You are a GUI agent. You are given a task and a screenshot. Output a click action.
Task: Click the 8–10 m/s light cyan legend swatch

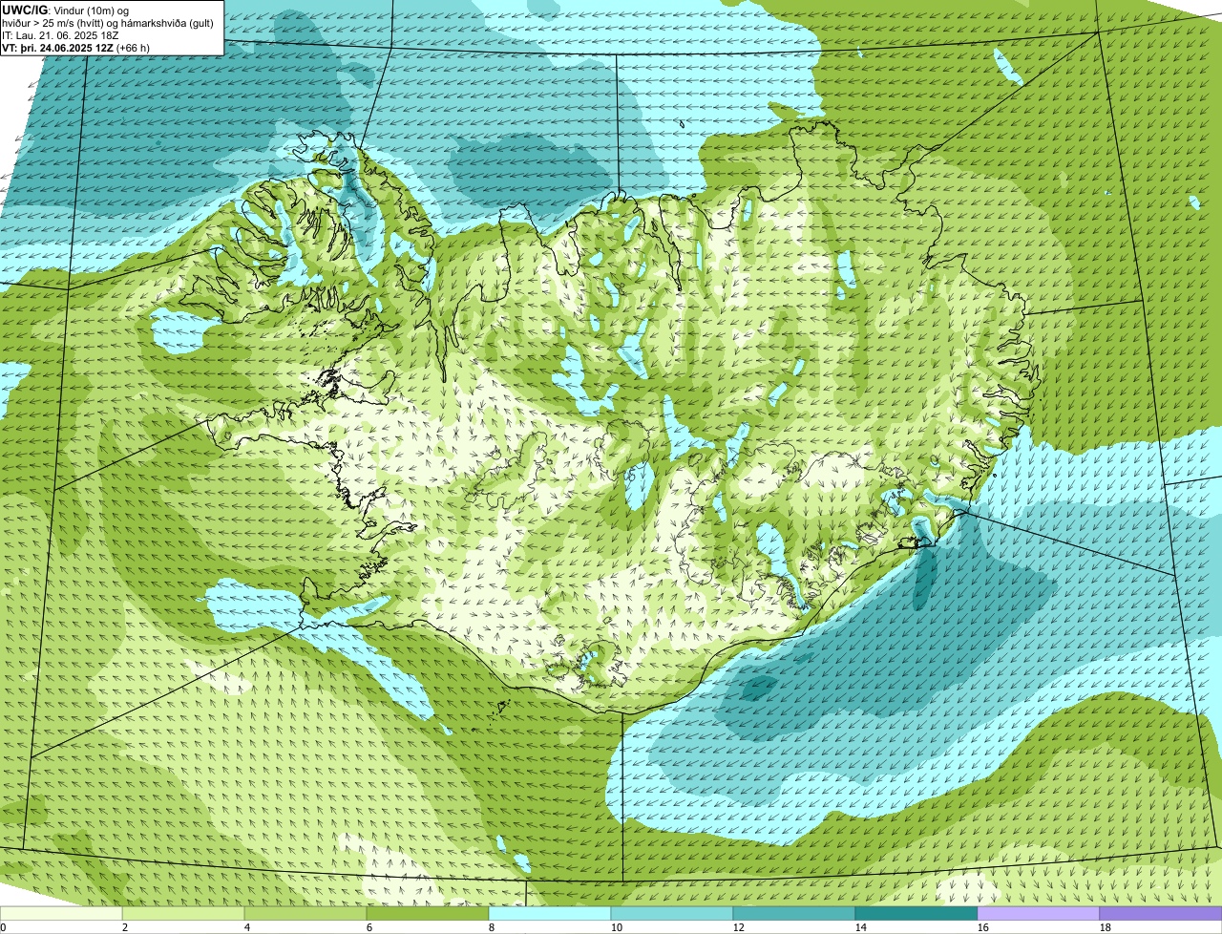click(x=550, y=913)
